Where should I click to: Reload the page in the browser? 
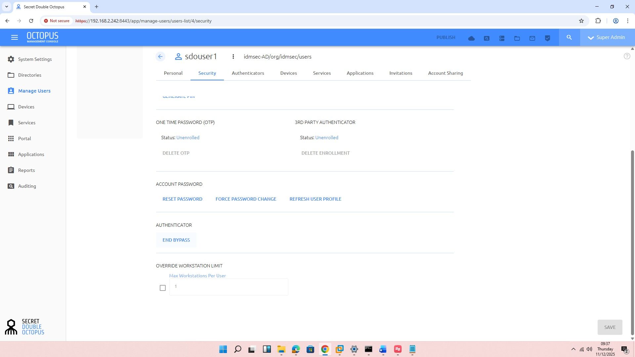click(31, 21)
